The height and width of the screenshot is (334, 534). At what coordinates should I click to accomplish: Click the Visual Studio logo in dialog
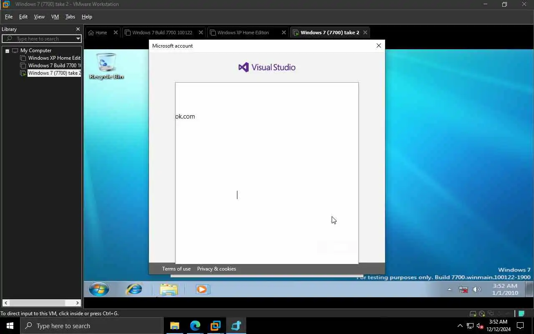[267, 67]
